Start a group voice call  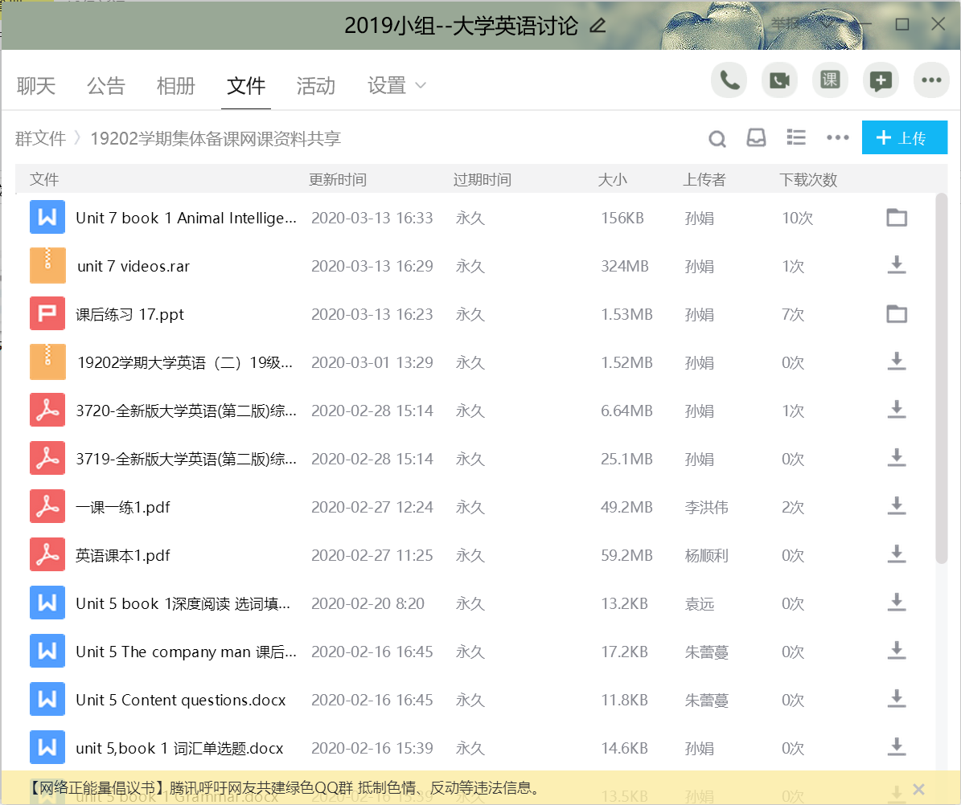click(x=729, y=80)
